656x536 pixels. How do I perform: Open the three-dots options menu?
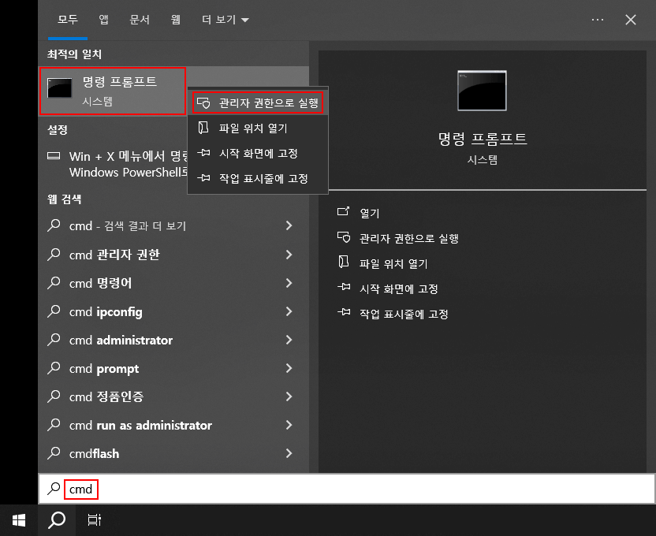click(x=598, y=20)
